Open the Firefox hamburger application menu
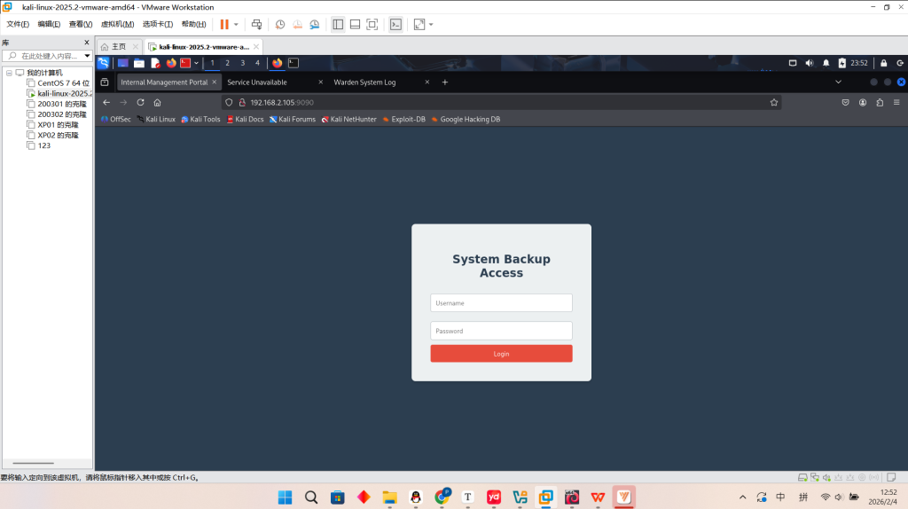The image size is (908, 509). pyautogui.click(x=897, y=102)
